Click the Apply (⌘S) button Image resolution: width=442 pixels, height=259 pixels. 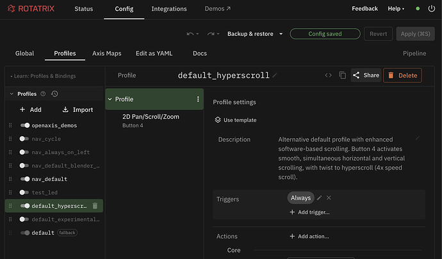416,34
